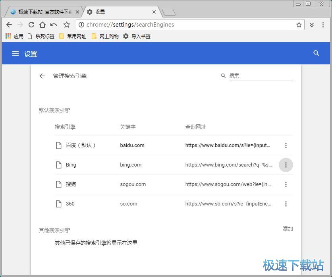The height and width of the screenshot is (277, 332).
Task: Click the 关键字 column header
Action: [127, 127]
